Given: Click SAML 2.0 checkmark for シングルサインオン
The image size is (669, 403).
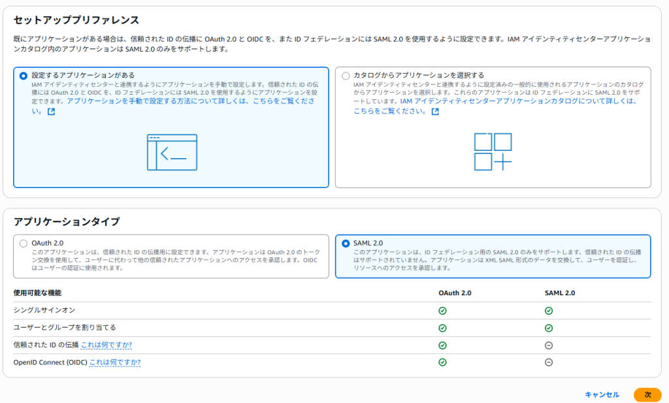Looking at the screenshot, I should [549, 311].
